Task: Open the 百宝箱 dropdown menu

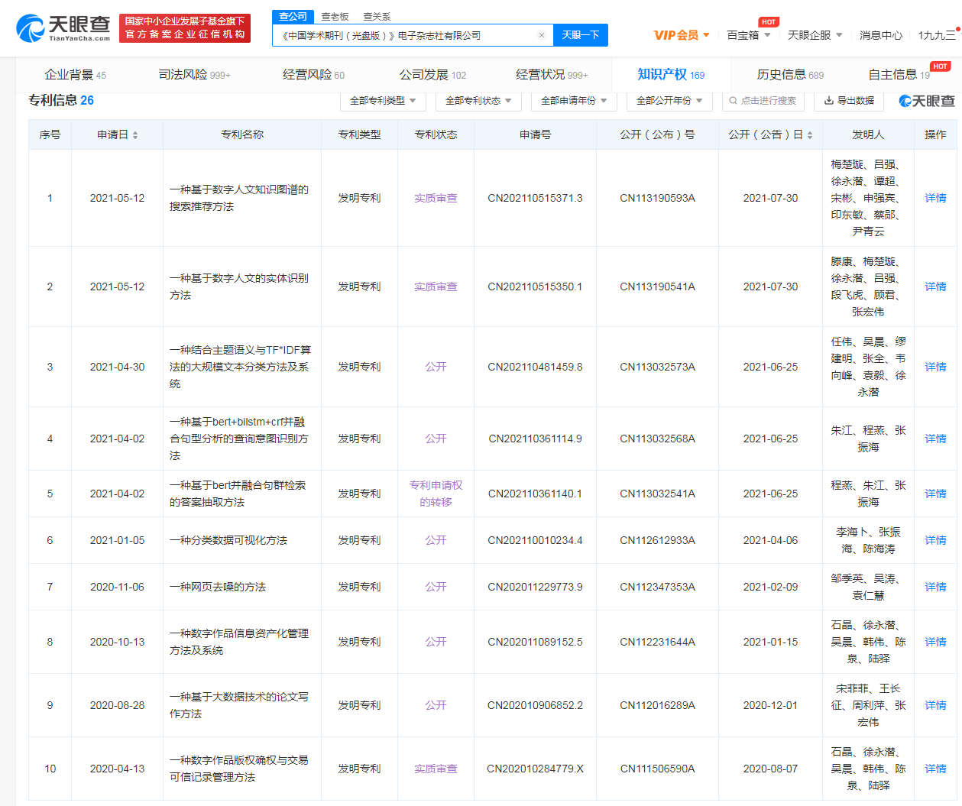Action: point(748,35)
